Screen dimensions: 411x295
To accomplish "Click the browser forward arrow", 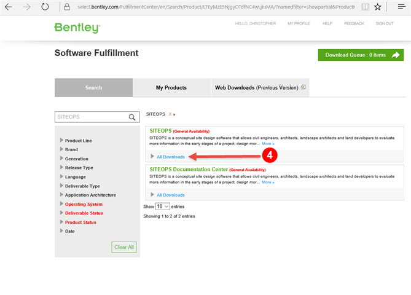I will pyautogui.click(x=26, y=7).
